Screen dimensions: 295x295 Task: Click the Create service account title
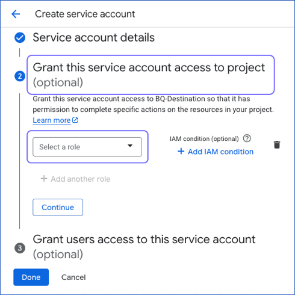coord(85,14)
